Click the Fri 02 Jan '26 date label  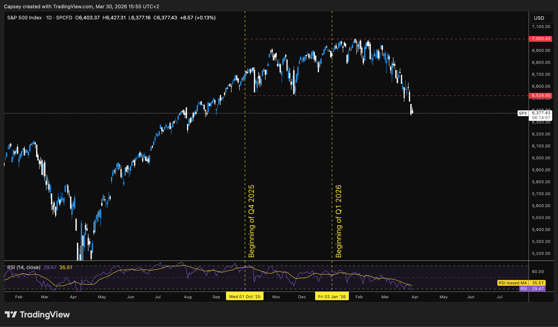[332, 297]
